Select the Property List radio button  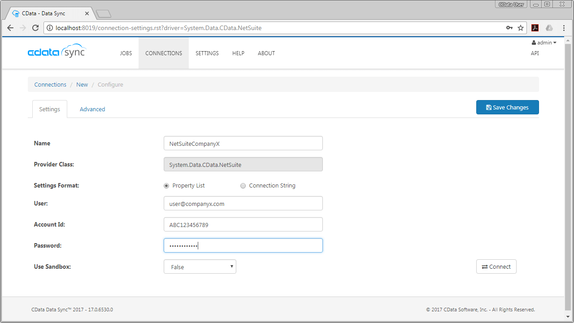coord(167,186)
